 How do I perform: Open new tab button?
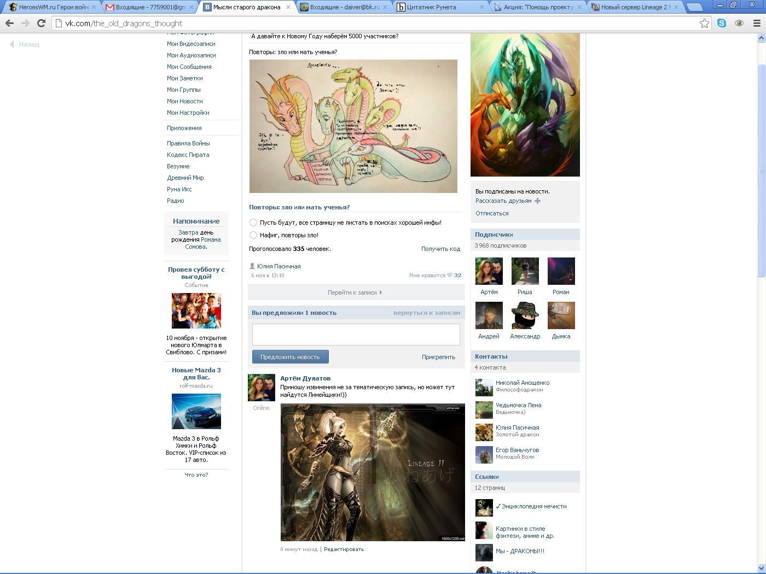pos(694,7)
